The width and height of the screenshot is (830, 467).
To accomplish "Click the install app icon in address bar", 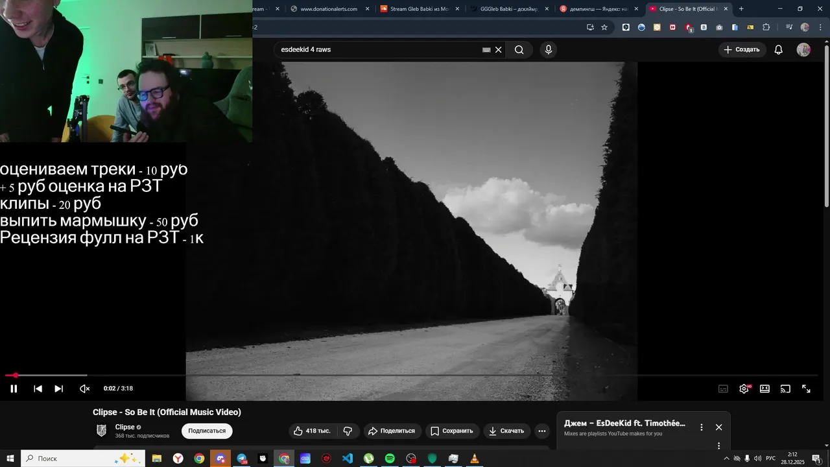I will click(590, 27).
